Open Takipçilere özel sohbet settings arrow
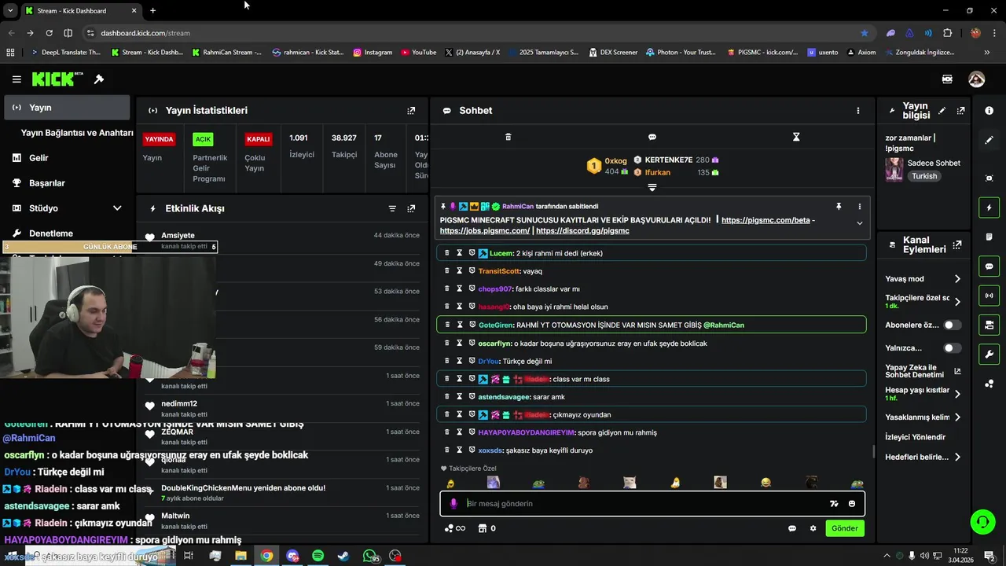 (x=957, y=302)
